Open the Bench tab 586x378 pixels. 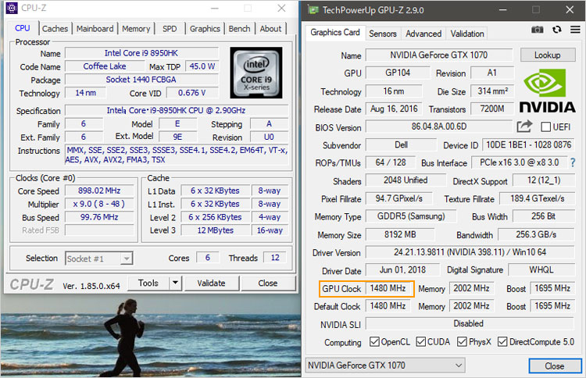pos(239,29)
